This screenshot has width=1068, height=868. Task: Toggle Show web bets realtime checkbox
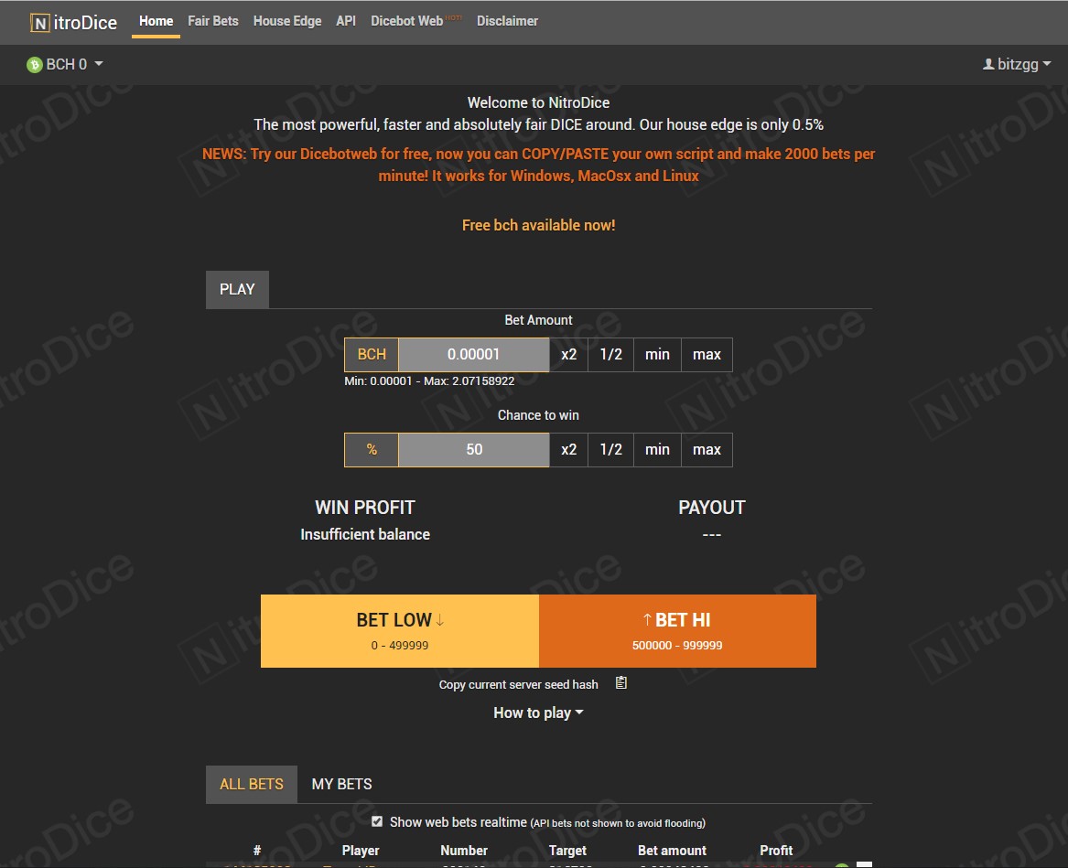click(377, 821)
